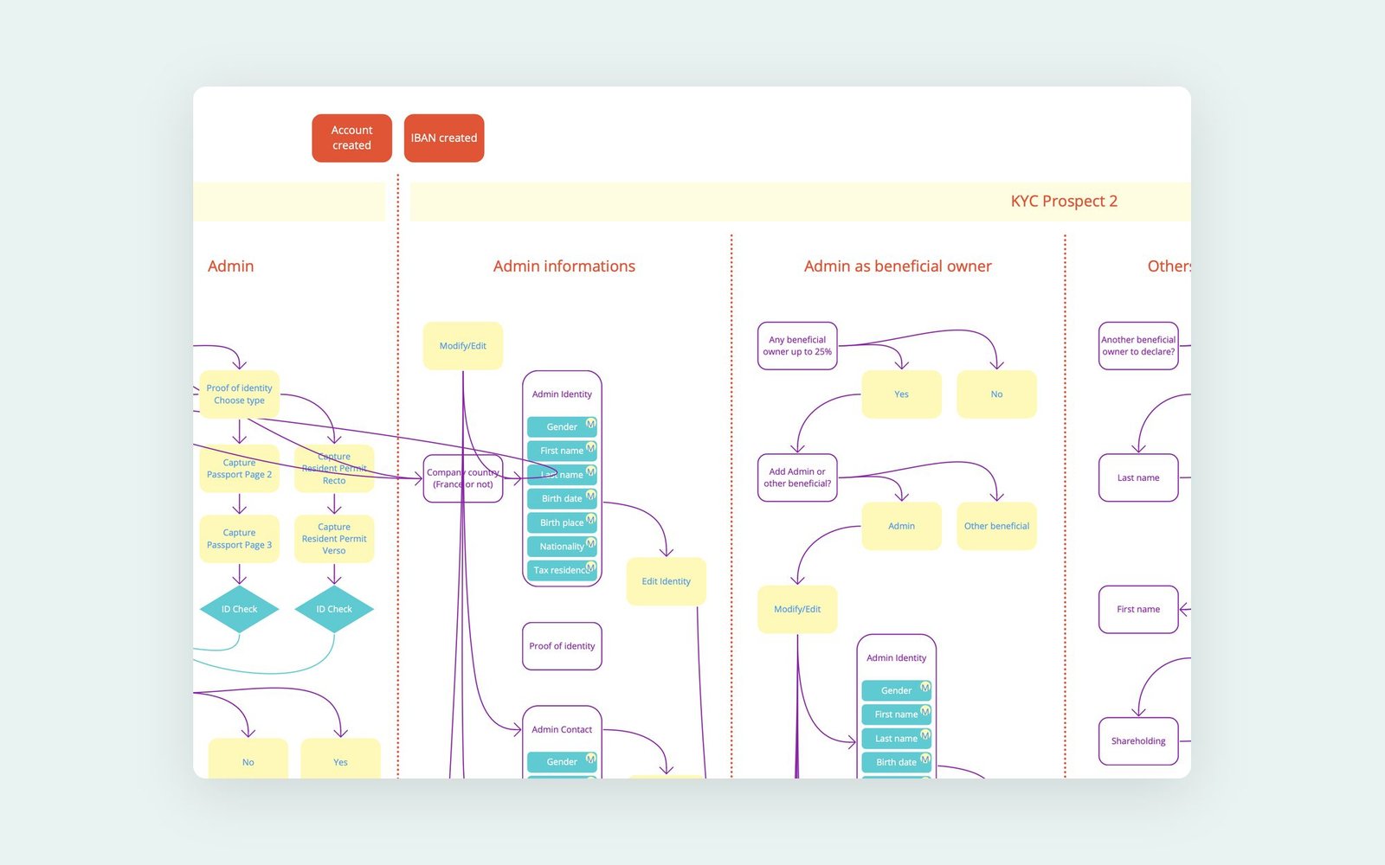Click the KYC Prospect 2 header band
The image size is (1385, 865).
click(800, 202)
